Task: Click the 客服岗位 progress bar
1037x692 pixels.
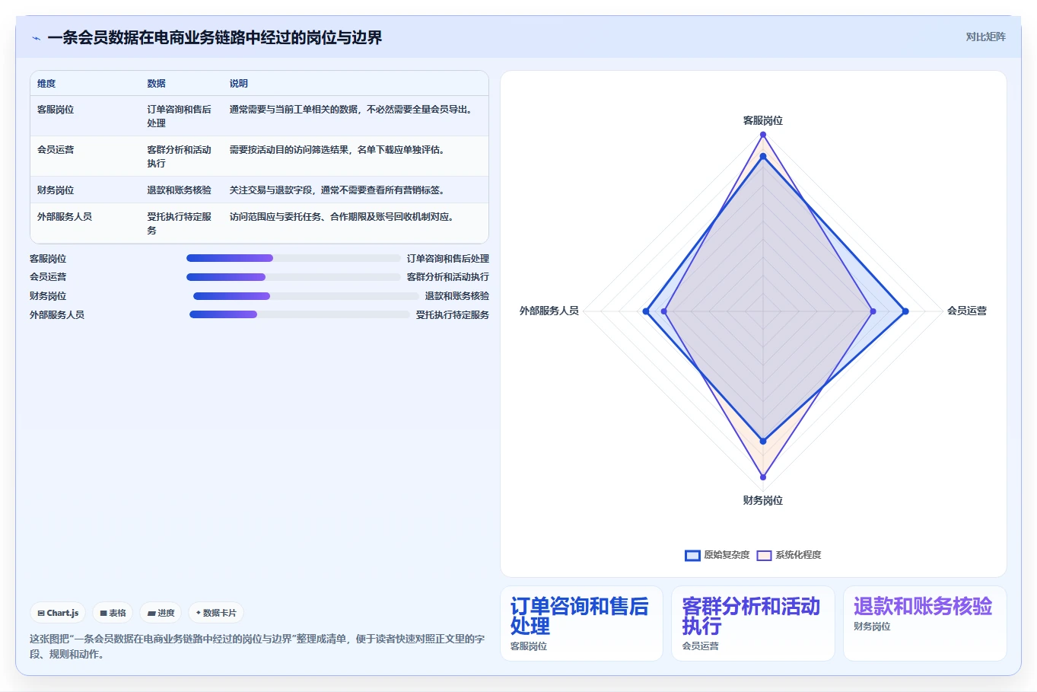Action: [x=293, y=258]
